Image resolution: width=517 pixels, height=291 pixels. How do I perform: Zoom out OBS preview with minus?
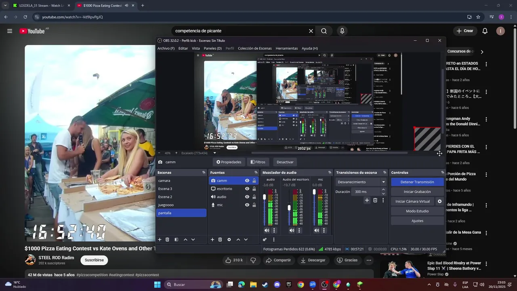pyautogui.click(x=159, y=153)
